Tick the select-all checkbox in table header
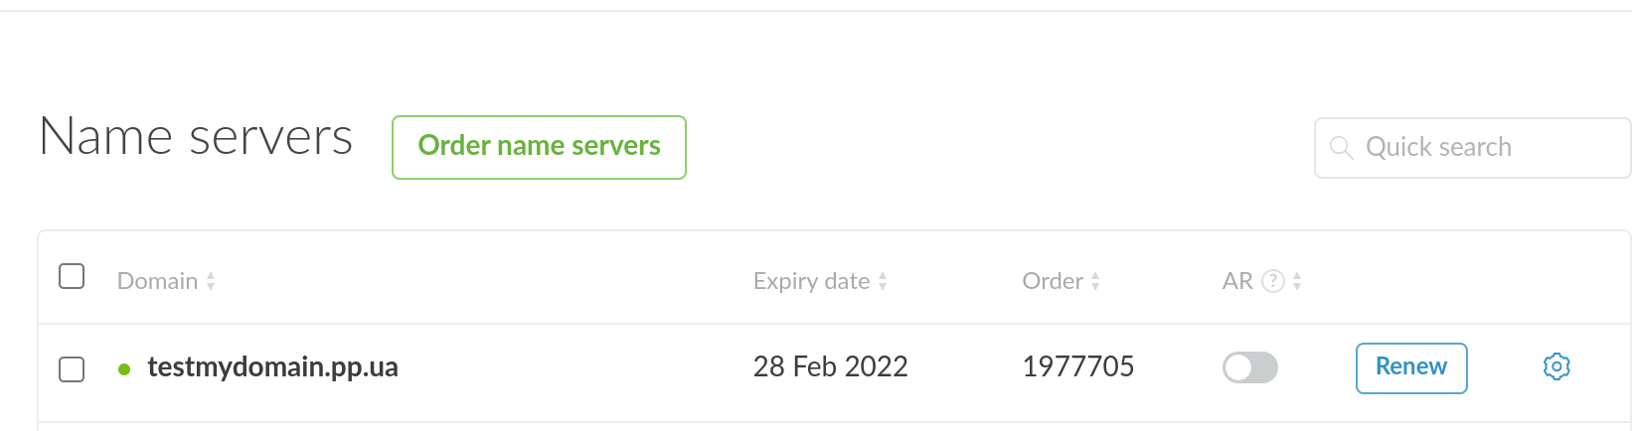 (x=72, y=276)
